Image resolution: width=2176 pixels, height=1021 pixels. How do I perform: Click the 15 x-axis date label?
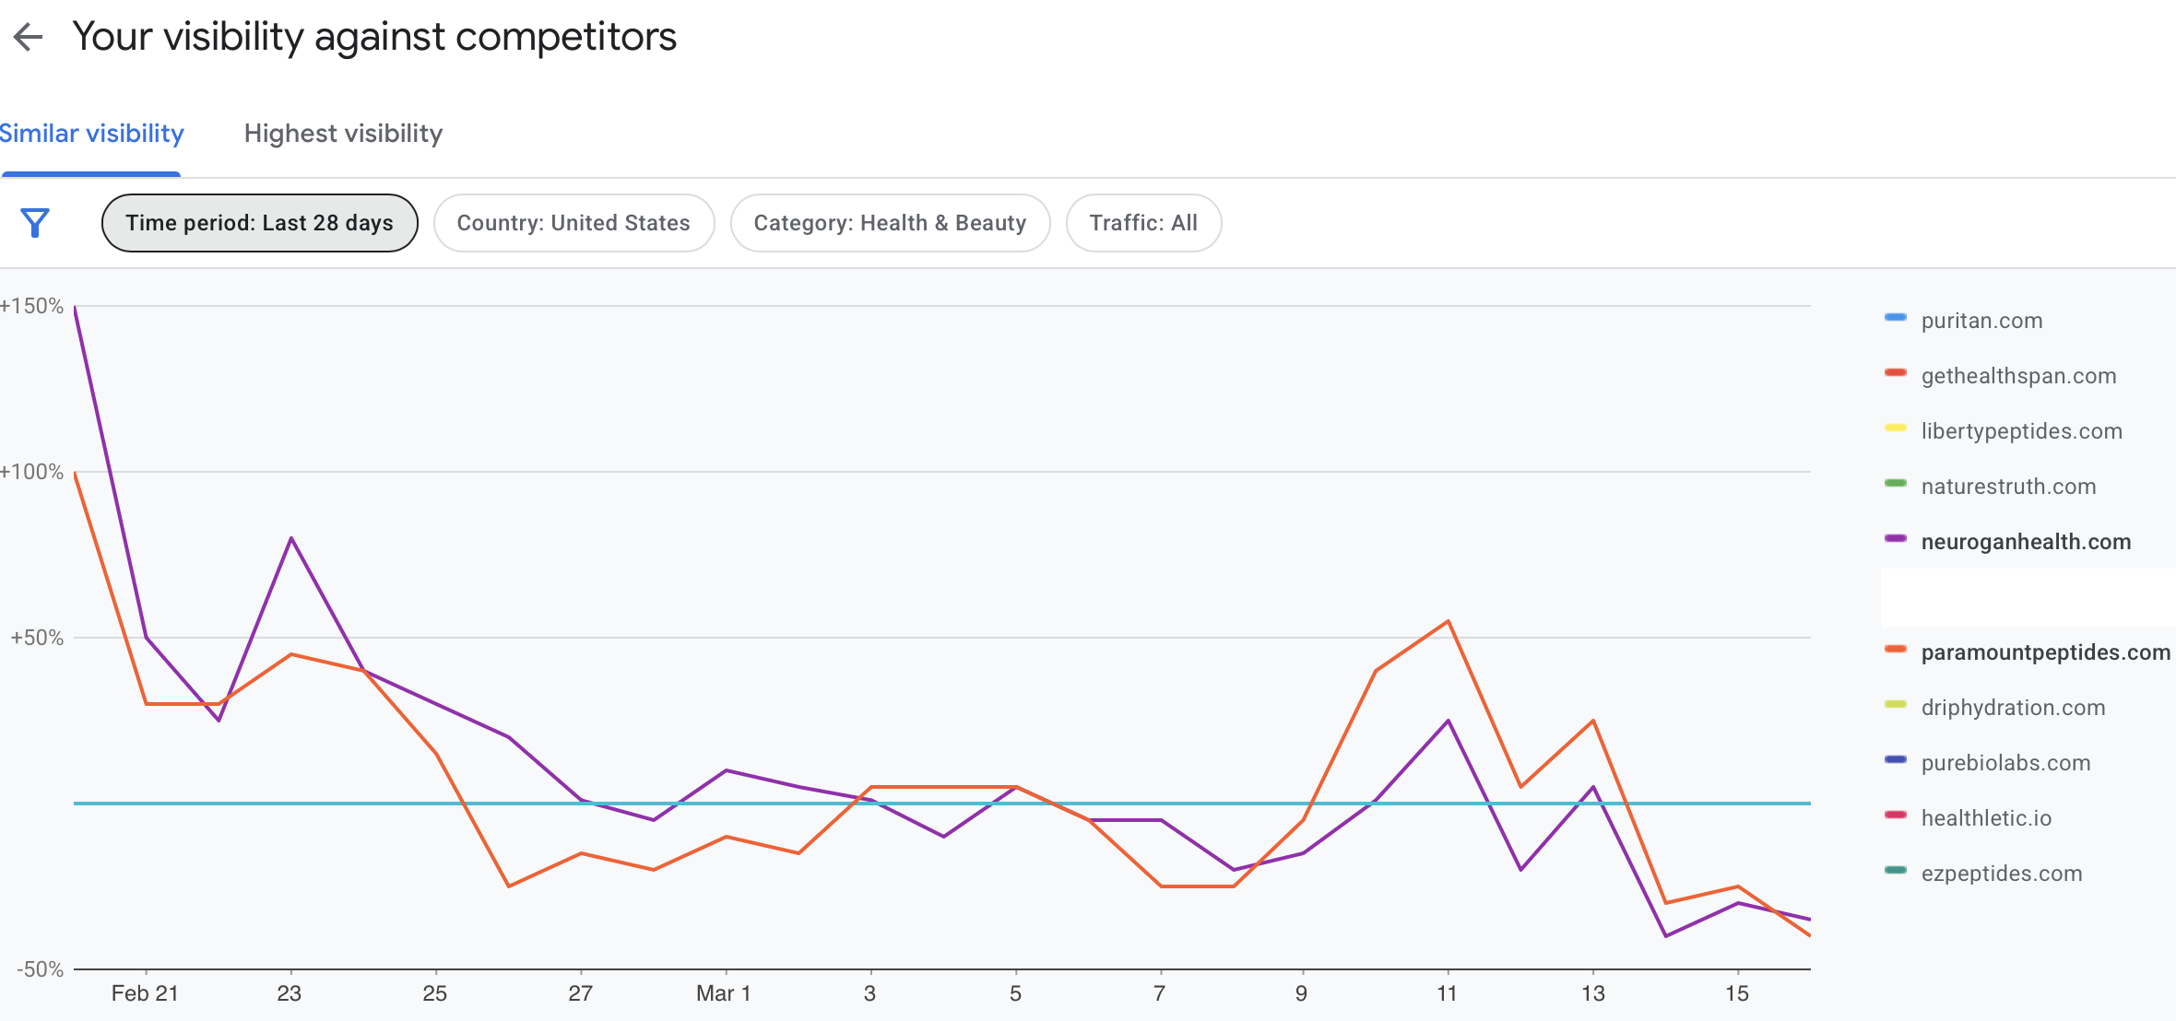point(1737,993)
